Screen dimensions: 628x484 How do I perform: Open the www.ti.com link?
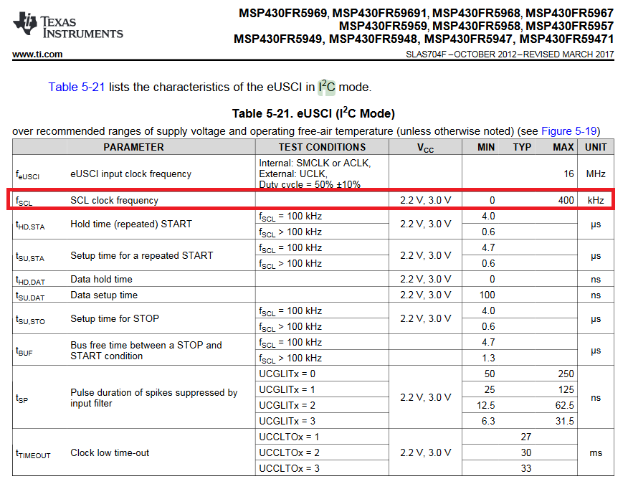click(x=37, y=54)
